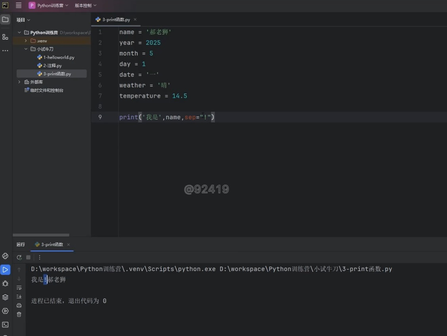Open the Debug tool window
This screenshot has height=336, width=447.
pyautogui.click(x=5, y=283)
